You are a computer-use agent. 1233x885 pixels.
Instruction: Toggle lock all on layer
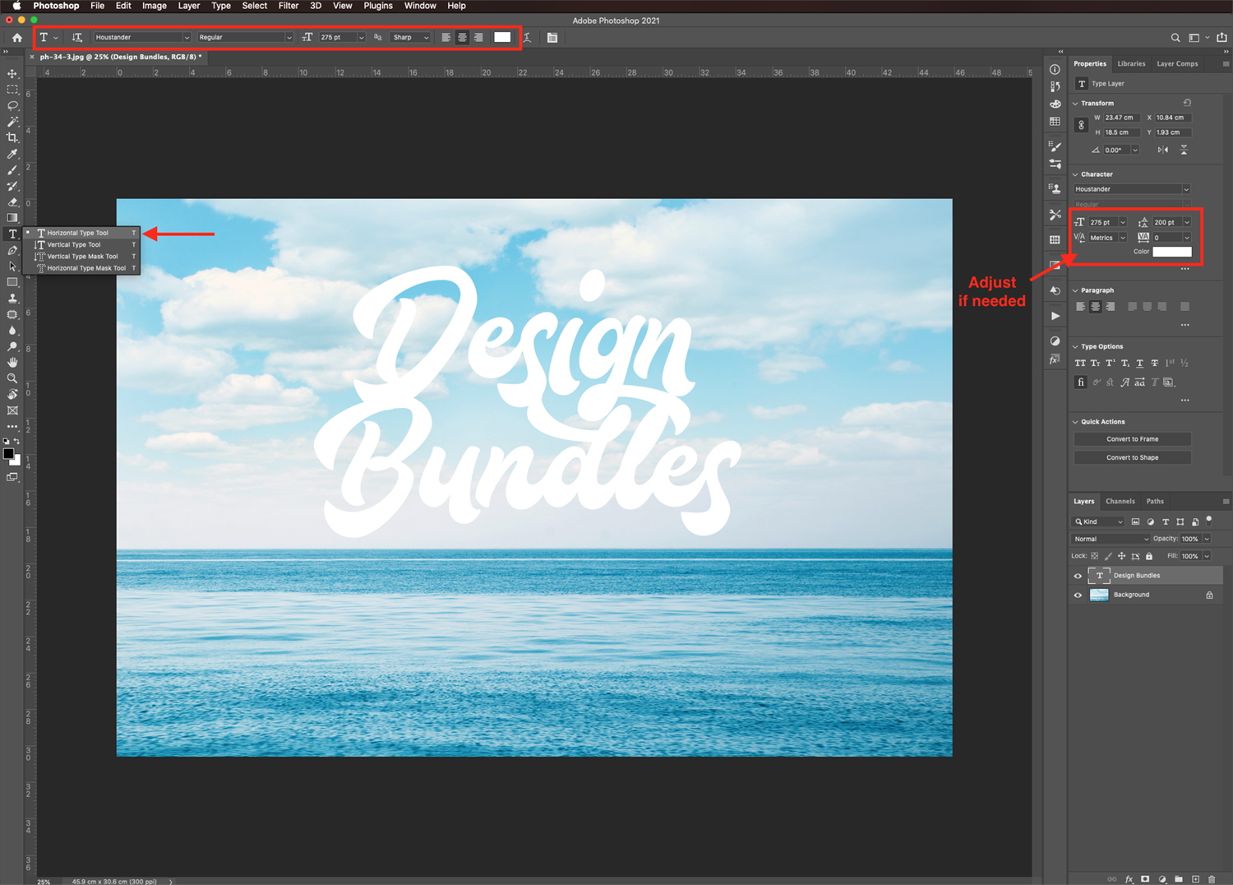(1149, 556)
